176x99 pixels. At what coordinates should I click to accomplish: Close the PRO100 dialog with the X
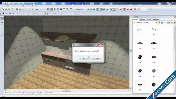[x=101, y=44]
